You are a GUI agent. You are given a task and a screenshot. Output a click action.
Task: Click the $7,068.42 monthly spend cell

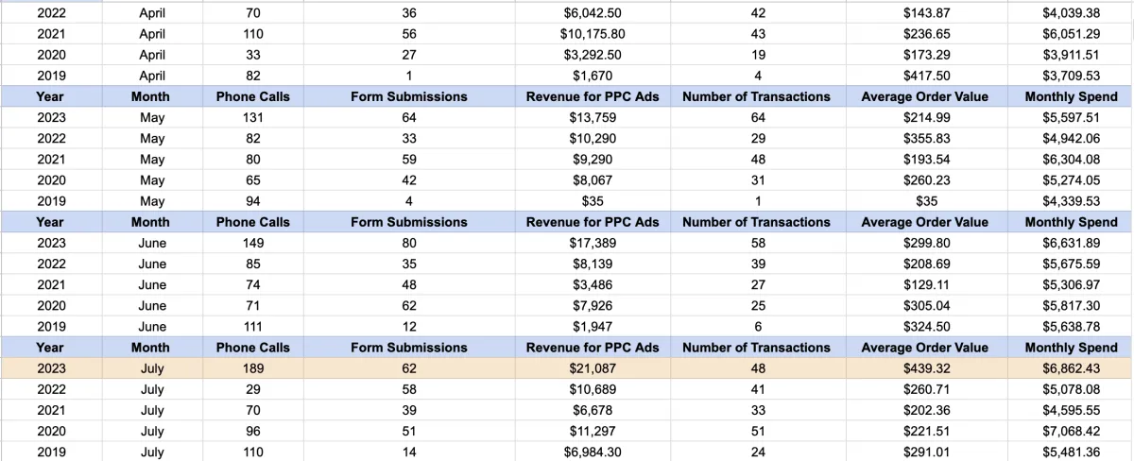1071,432
